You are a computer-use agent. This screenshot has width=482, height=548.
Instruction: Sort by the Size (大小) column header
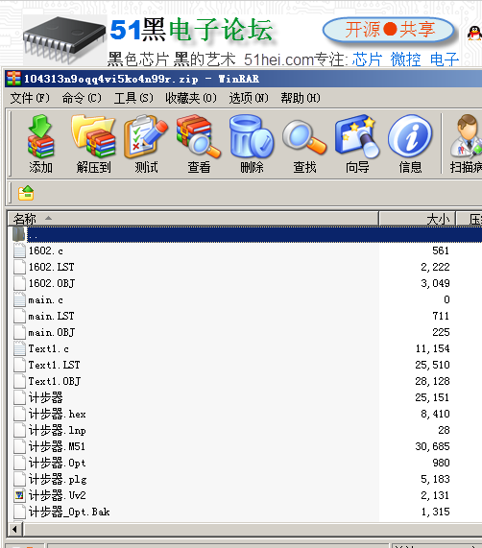(418, 219)
